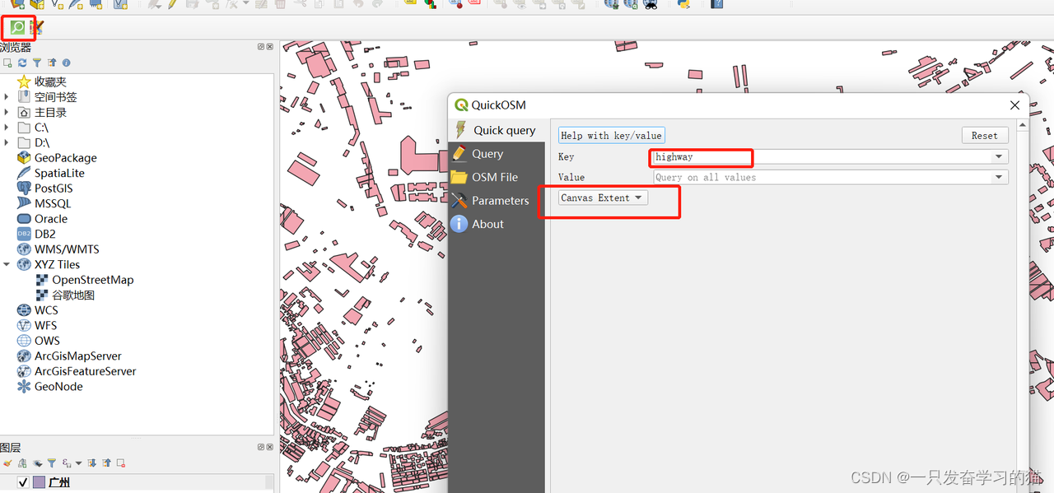Select the 广州 layer name

pos(59,482)
